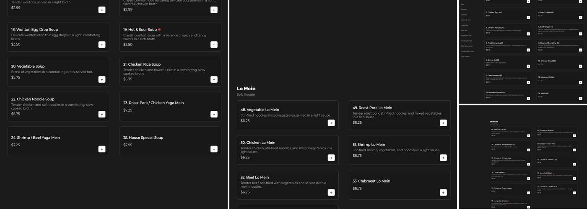Screen dimensions: 587x209
Task: Jump to Healthy Dishes category
Action: (466, 41)
